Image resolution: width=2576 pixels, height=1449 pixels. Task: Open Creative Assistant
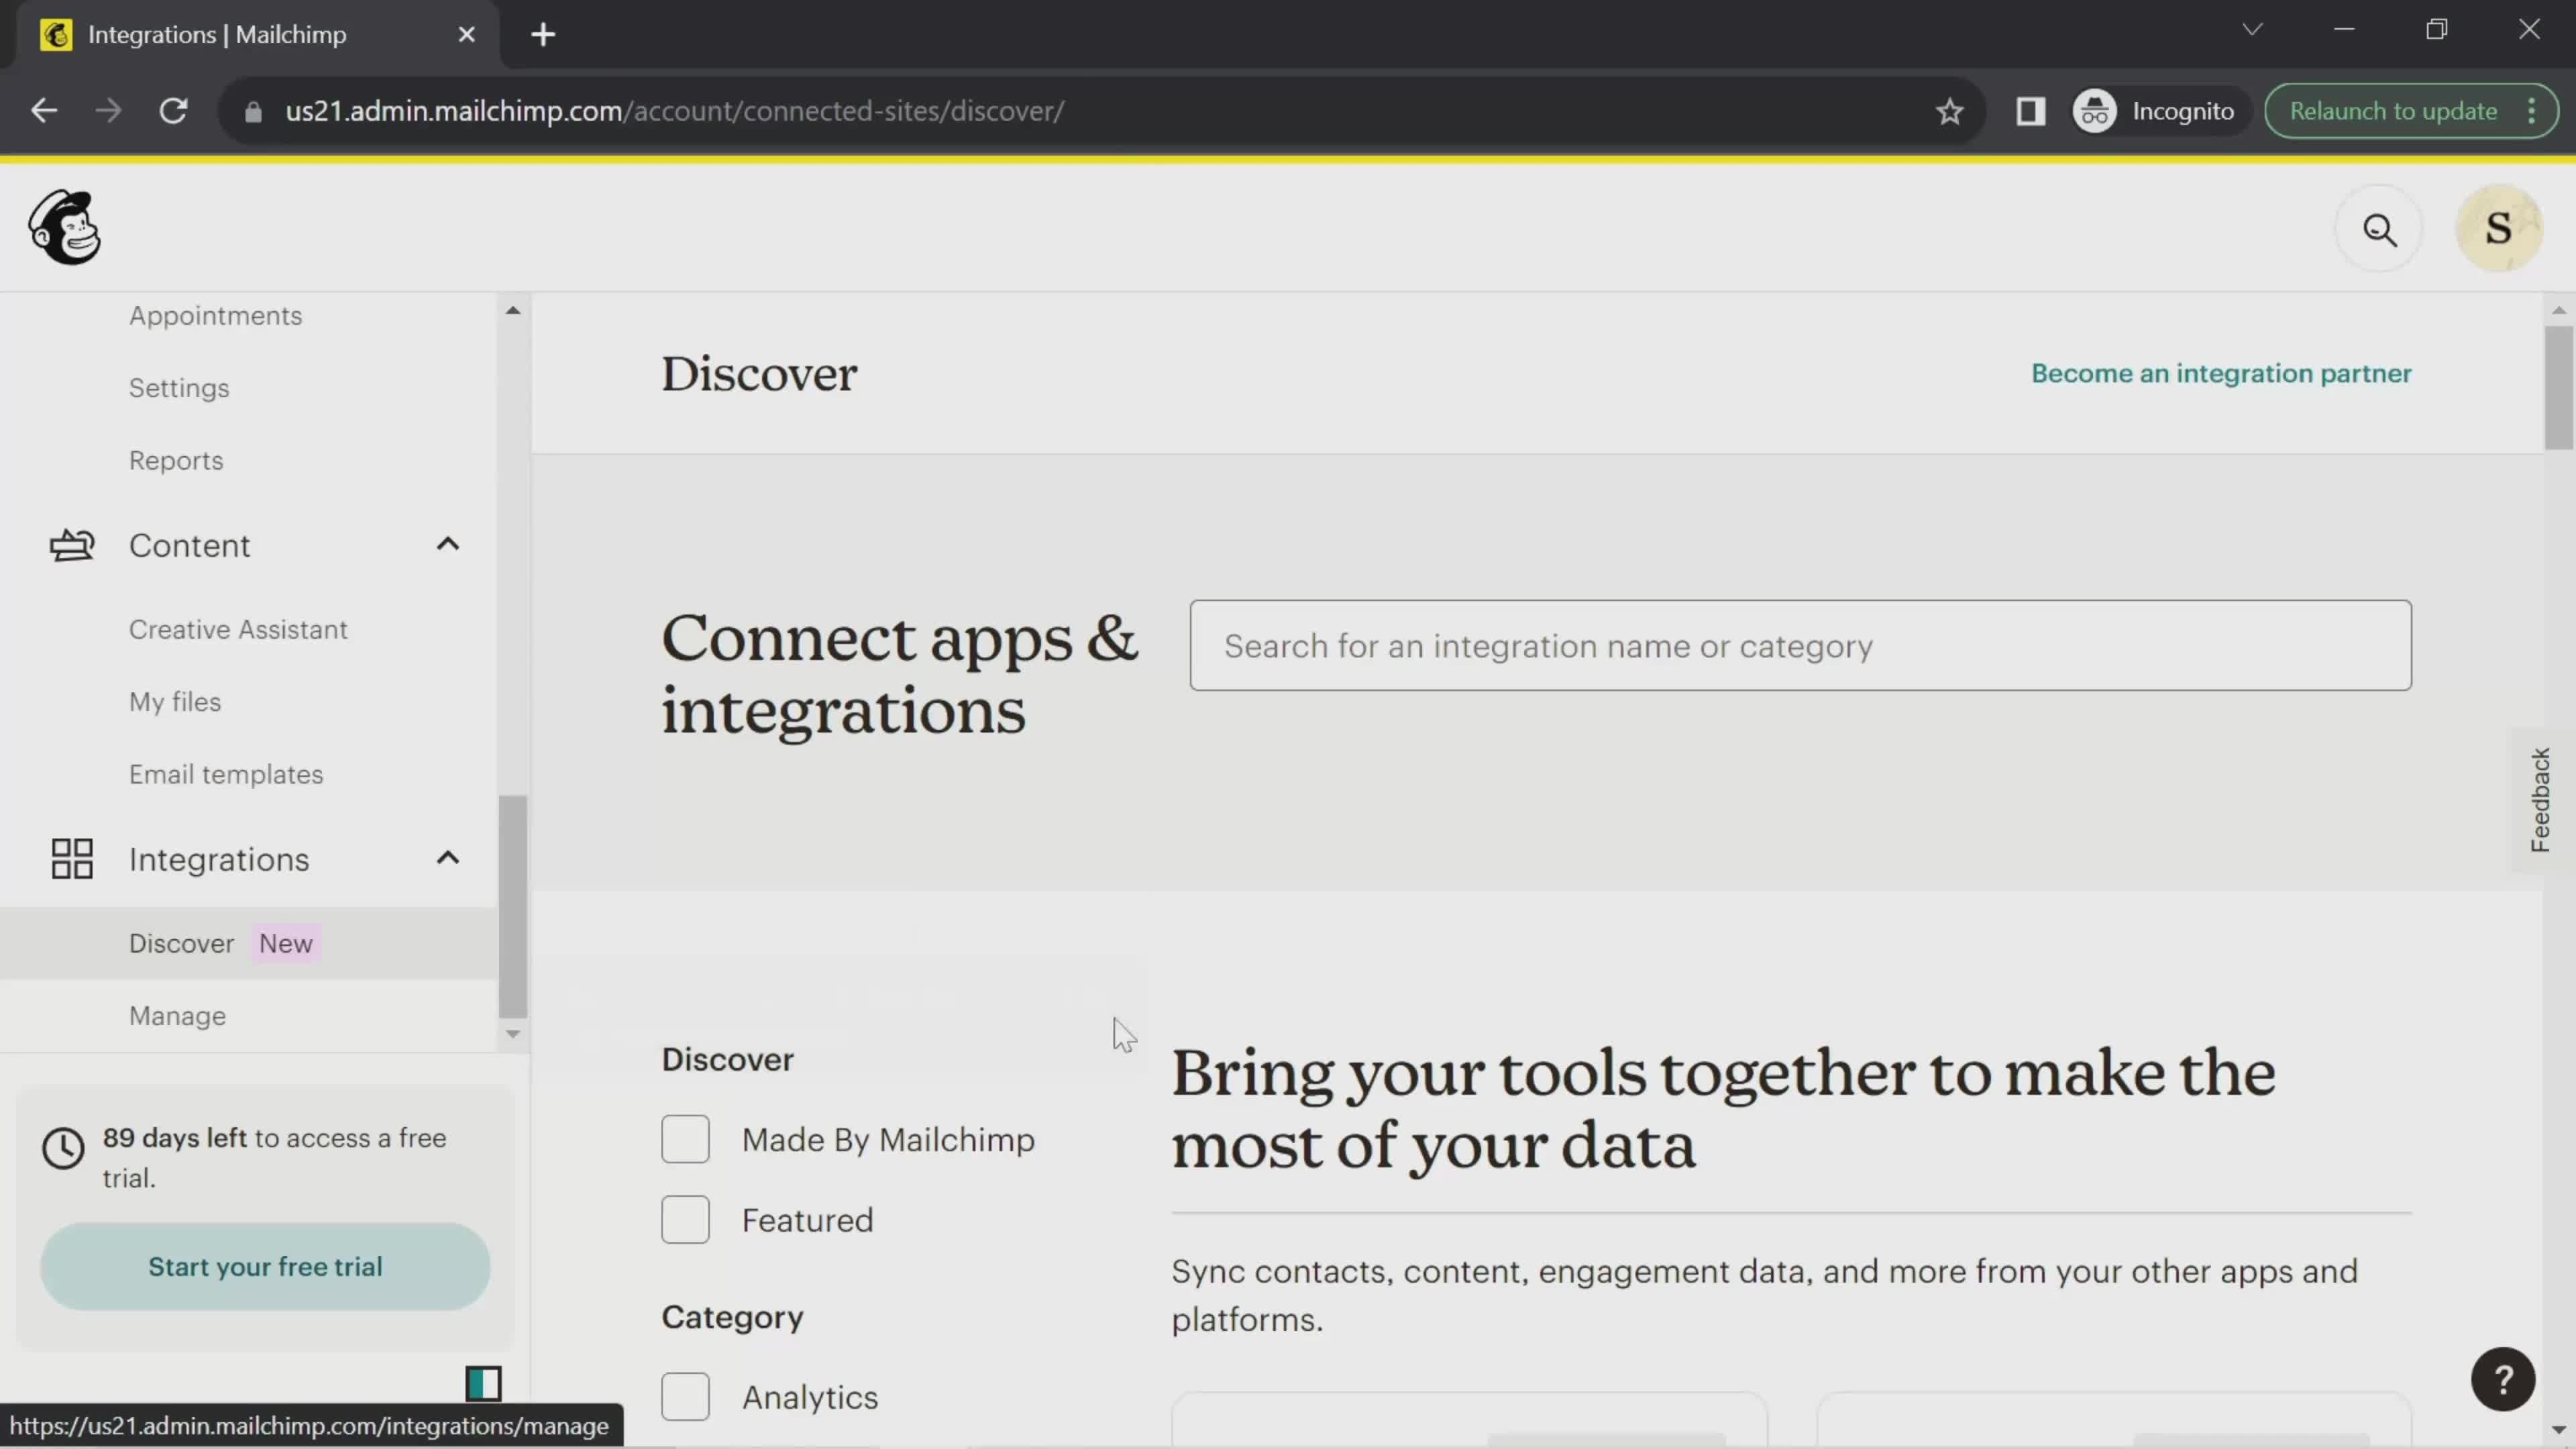coord(238,630)
